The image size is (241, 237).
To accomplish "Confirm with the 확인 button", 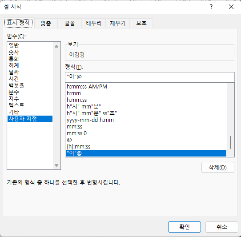I will click(185, 227).
